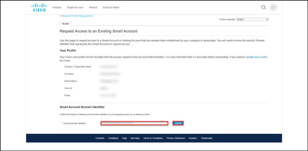
Task: Open the Events & Videos menu
Action: [111, 7]
